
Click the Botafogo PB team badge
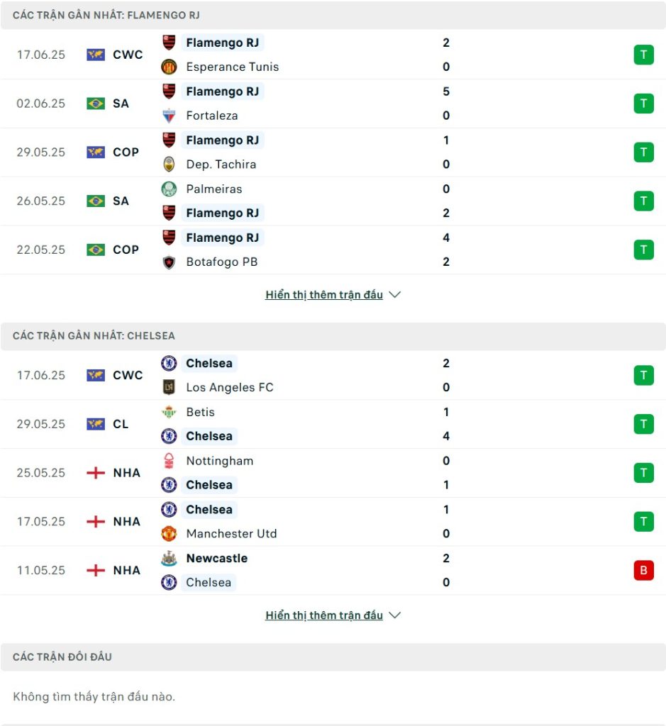pyautogui.click(x=169, y=262)
